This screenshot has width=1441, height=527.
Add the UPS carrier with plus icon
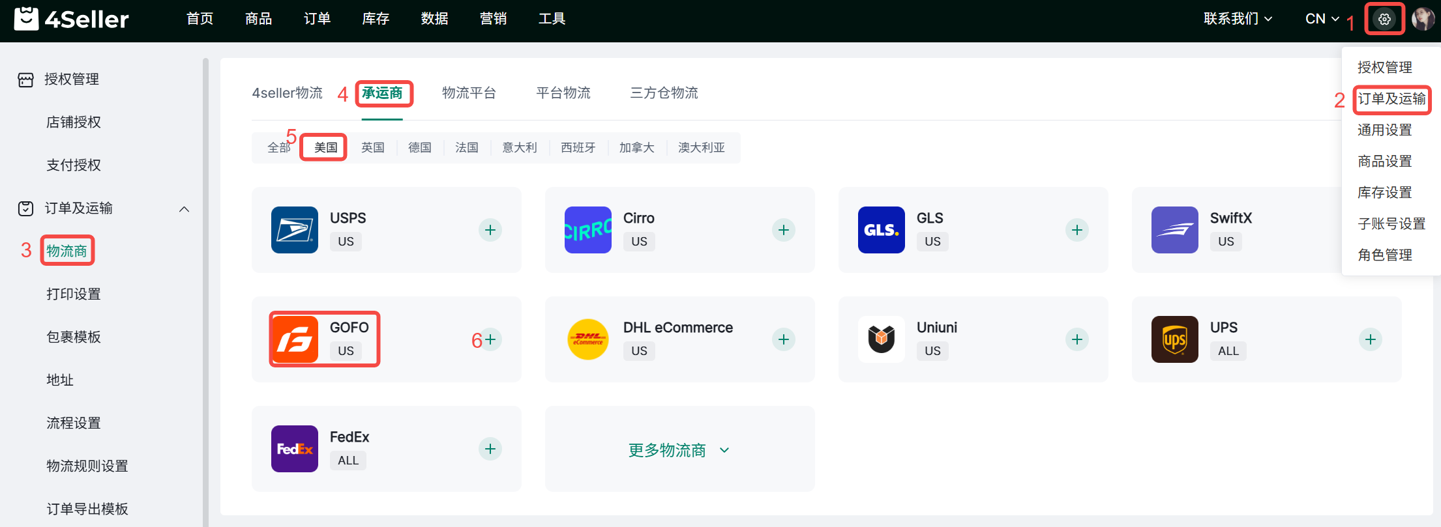1370,339
